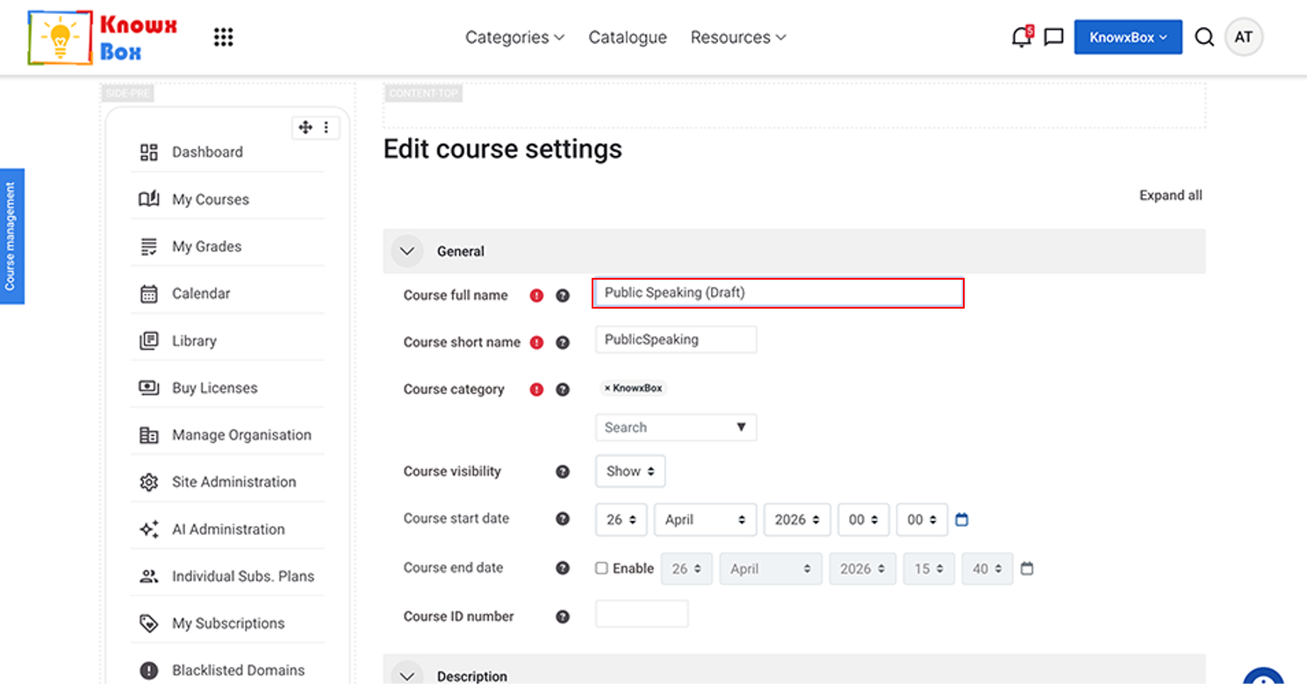Click help icon for Course short name

point(563,343)
